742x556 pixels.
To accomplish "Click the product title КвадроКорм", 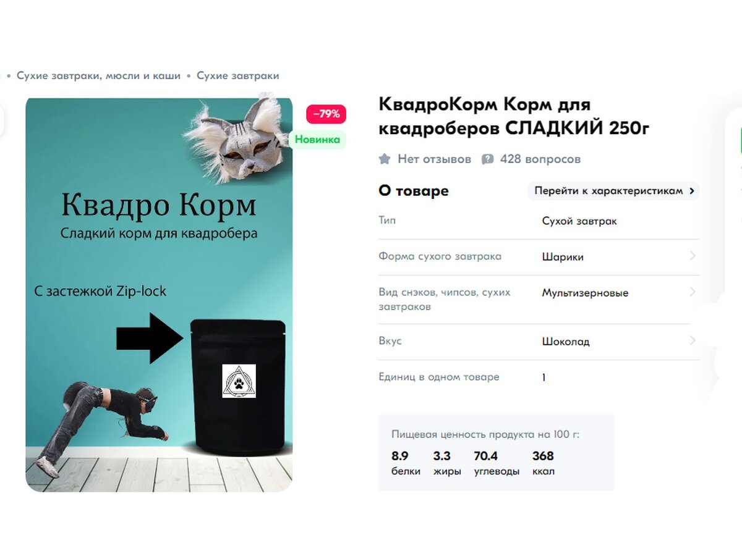I will (x=514, y=116).
